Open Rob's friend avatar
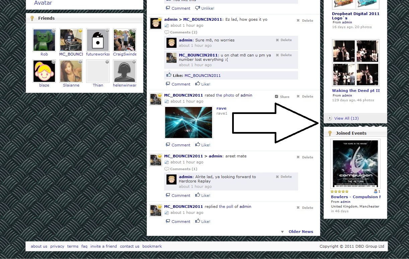 pyautogui.click(x=44, y=40)
